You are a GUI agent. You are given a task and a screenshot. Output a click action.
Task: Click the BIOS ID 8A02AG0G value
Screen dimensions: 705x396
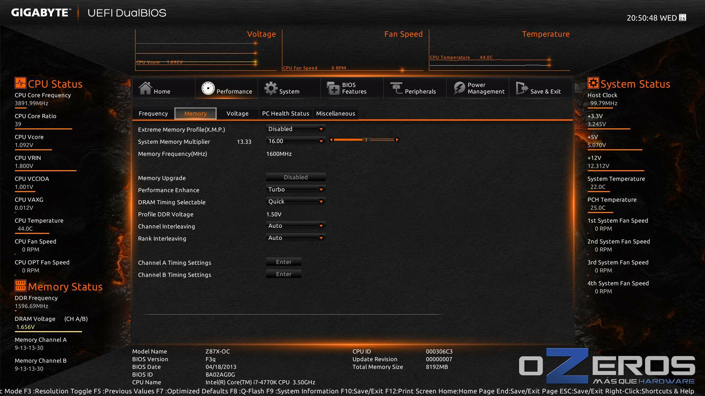220,374
